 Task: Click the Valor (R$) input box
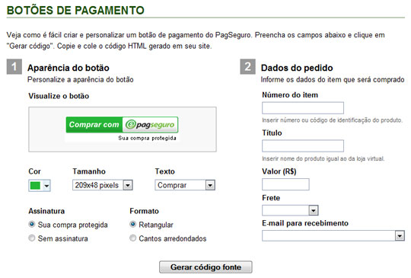pyautogui.click(x=285, y=184)
